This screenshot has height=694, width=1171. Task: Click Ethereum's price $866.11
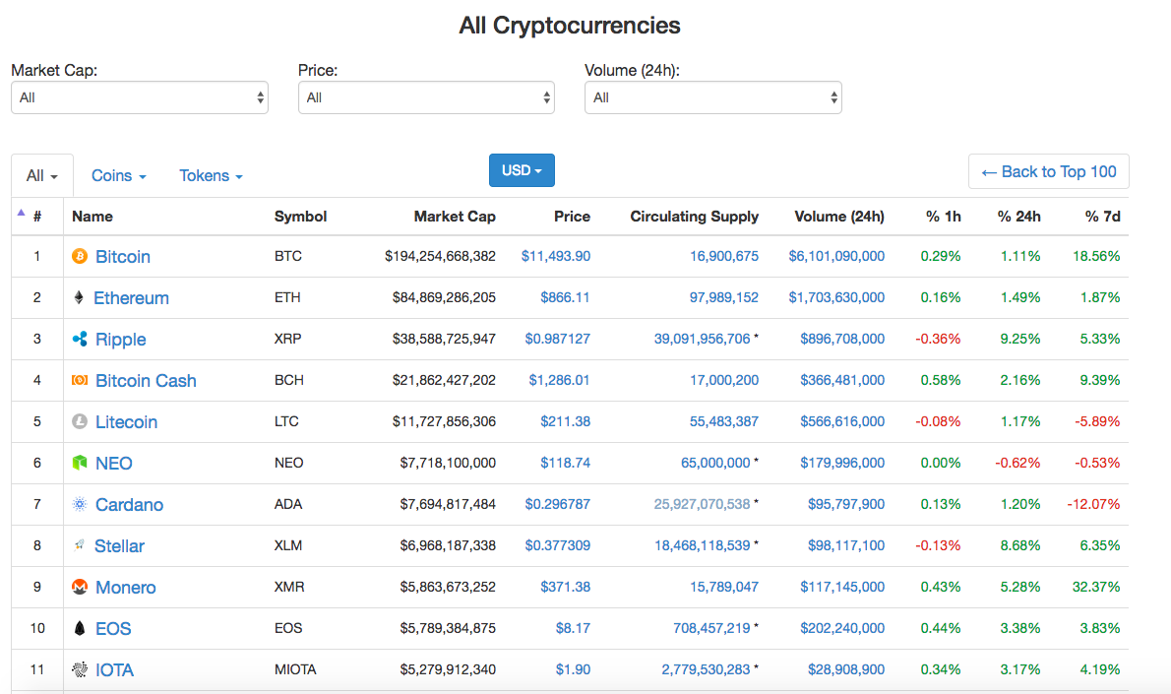pos(566,297)
